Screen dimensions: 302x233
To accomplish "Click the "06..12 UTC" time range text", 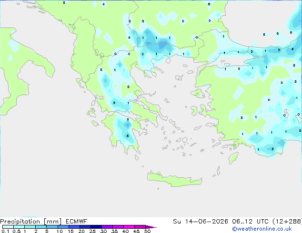I will [x=250, y=222].
